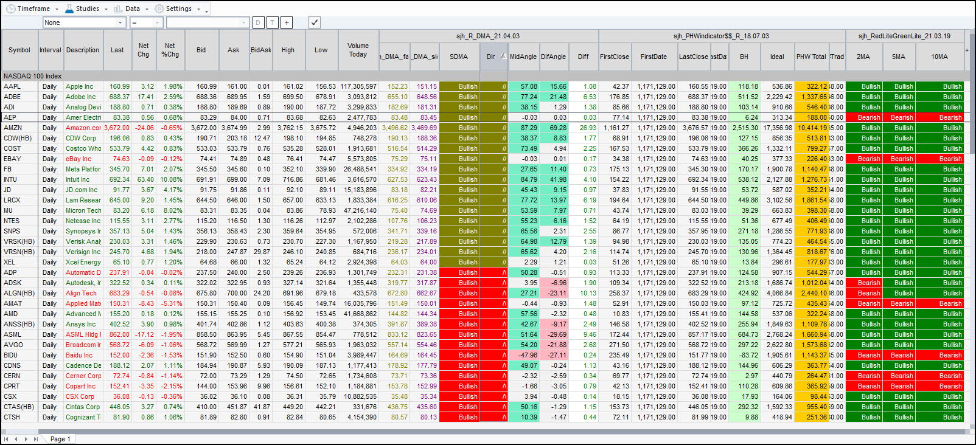Click AMZN's orange PHW Total 10,414.19 cell
This screenshot has height=445, width=976.
(811, 128)
